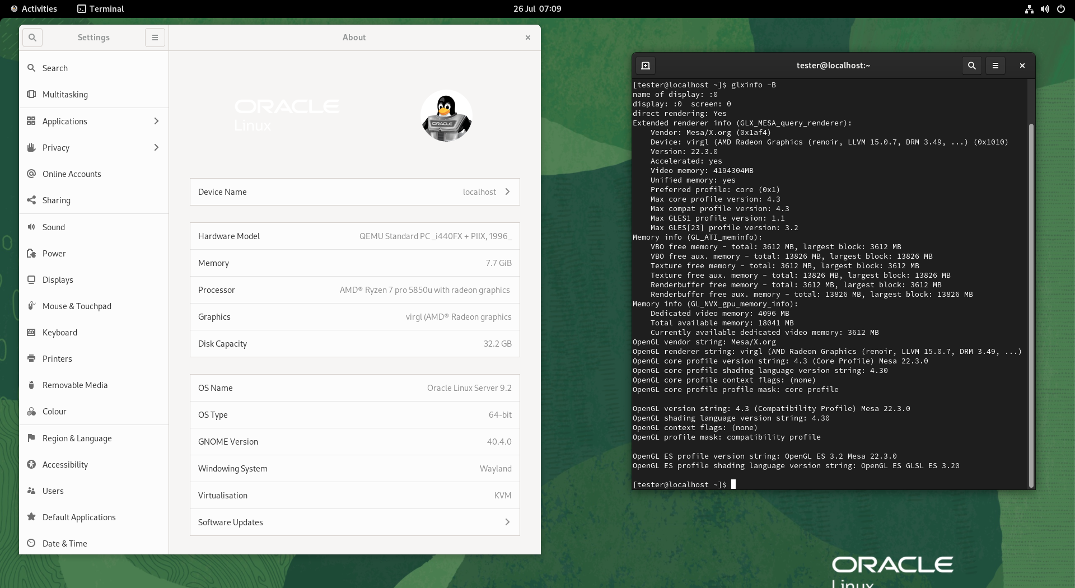Image resolution: width=1075 pixels, height=588 pixels.
Task: Open Online Accounts settings
Action: [x=94, y=174]
